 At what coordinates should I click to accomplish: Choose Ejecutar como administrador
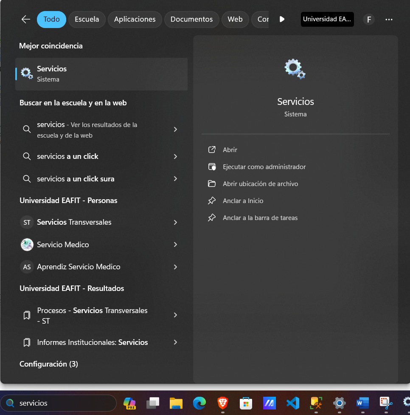pyautogui.click(x=264, y=167)
